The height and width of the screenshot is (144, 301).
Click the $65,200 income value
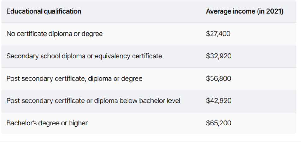click(x=218, y=123)
